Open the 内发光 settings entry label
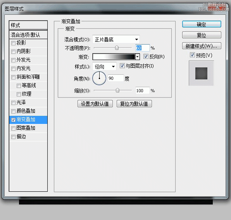The height and width of the screenshot is (220, 231). click(x=24, y=68)
